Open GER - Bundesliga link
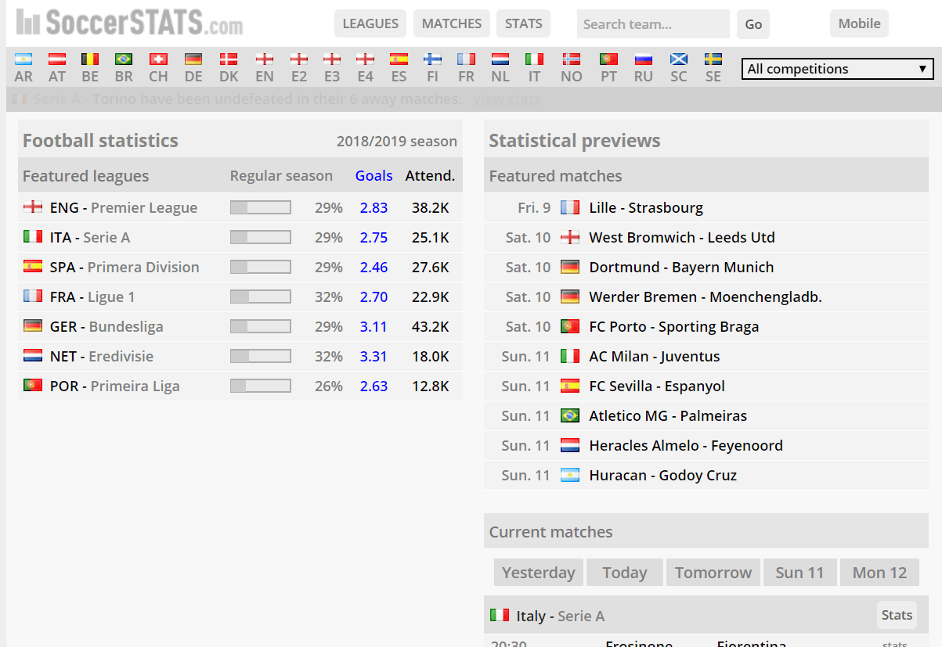The height and width of the screenshot is (647, 942). 106,326
